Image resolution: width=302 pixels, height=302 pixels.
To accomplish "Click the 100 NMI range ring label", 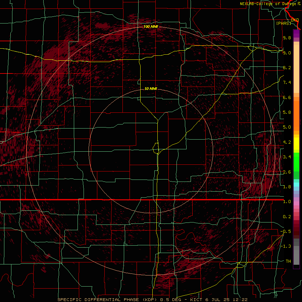I will (151, 27).
